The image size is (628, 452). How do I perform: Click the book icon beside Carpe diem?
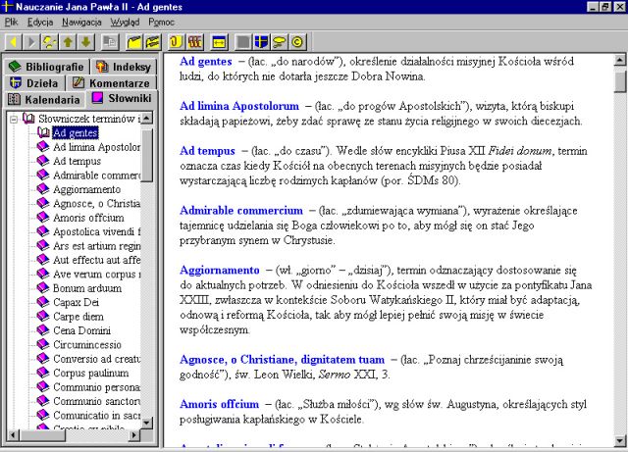(43, 316)
